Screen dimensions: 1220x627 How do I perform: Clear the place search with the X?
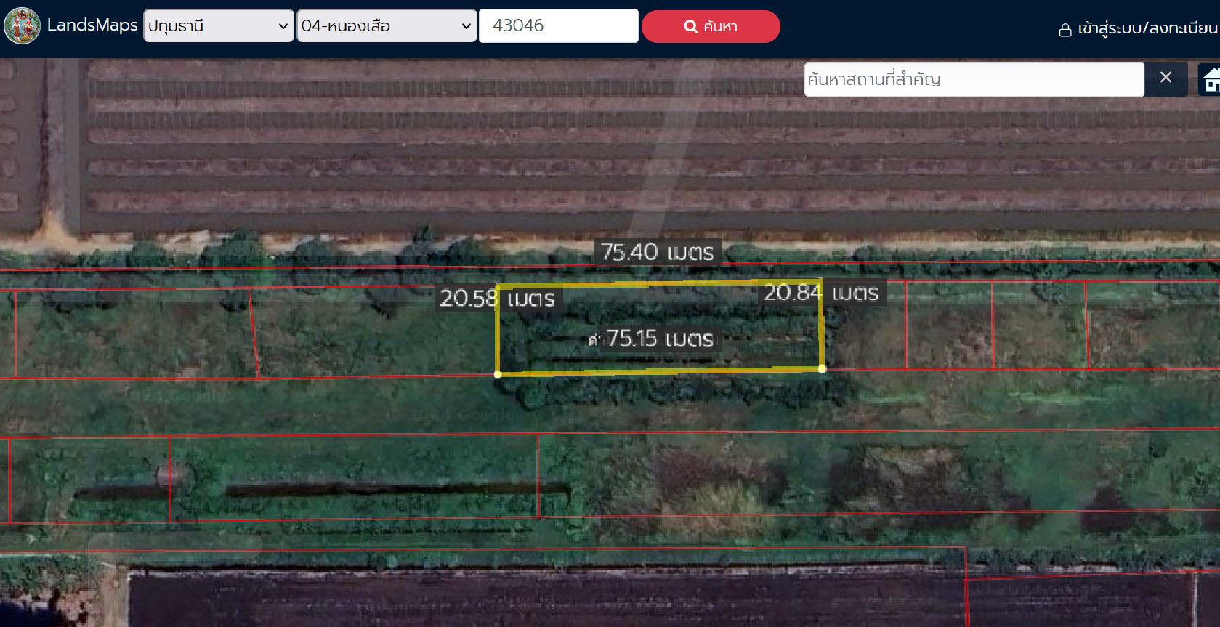[1166, 78]
